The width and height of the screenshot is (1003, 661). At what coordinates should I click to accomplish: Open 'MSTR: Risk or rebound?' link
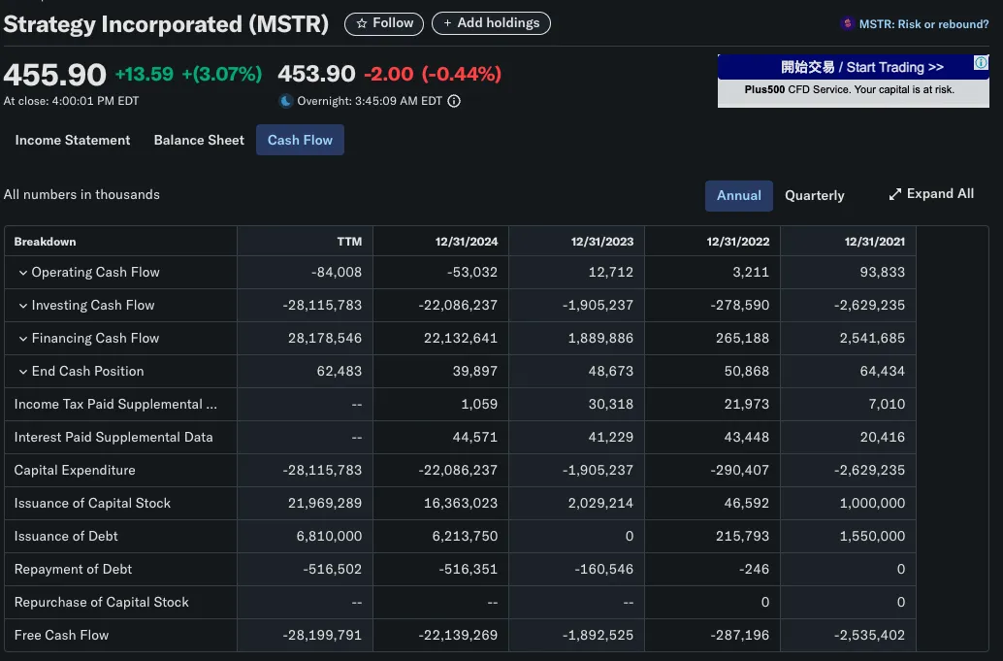[x=923, y=24]
